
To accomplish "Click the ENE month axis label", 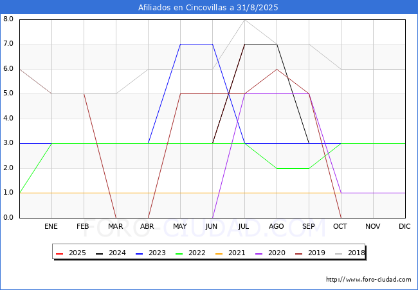I will point(51,226).
